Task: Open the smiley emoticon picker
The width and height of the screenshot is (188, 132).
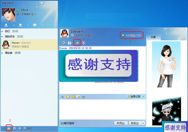Action: (68, 97)
